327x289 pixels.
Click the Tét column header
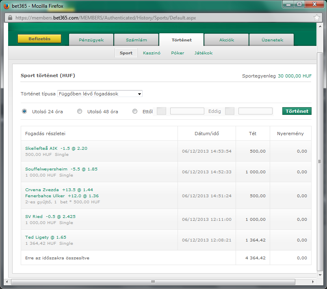[253, 134]
